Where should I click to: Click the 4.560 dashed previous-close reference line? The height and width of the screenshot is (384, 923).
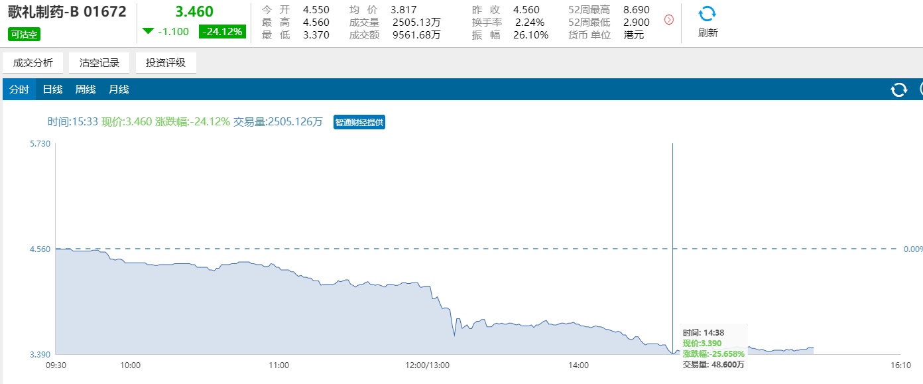[464, 249]
